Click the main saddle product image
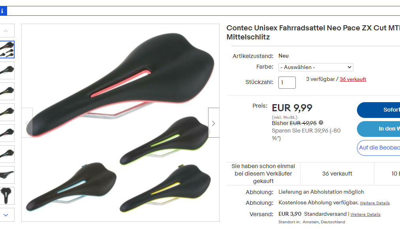This screenshot has width=400, height=228. pos(120,123)
